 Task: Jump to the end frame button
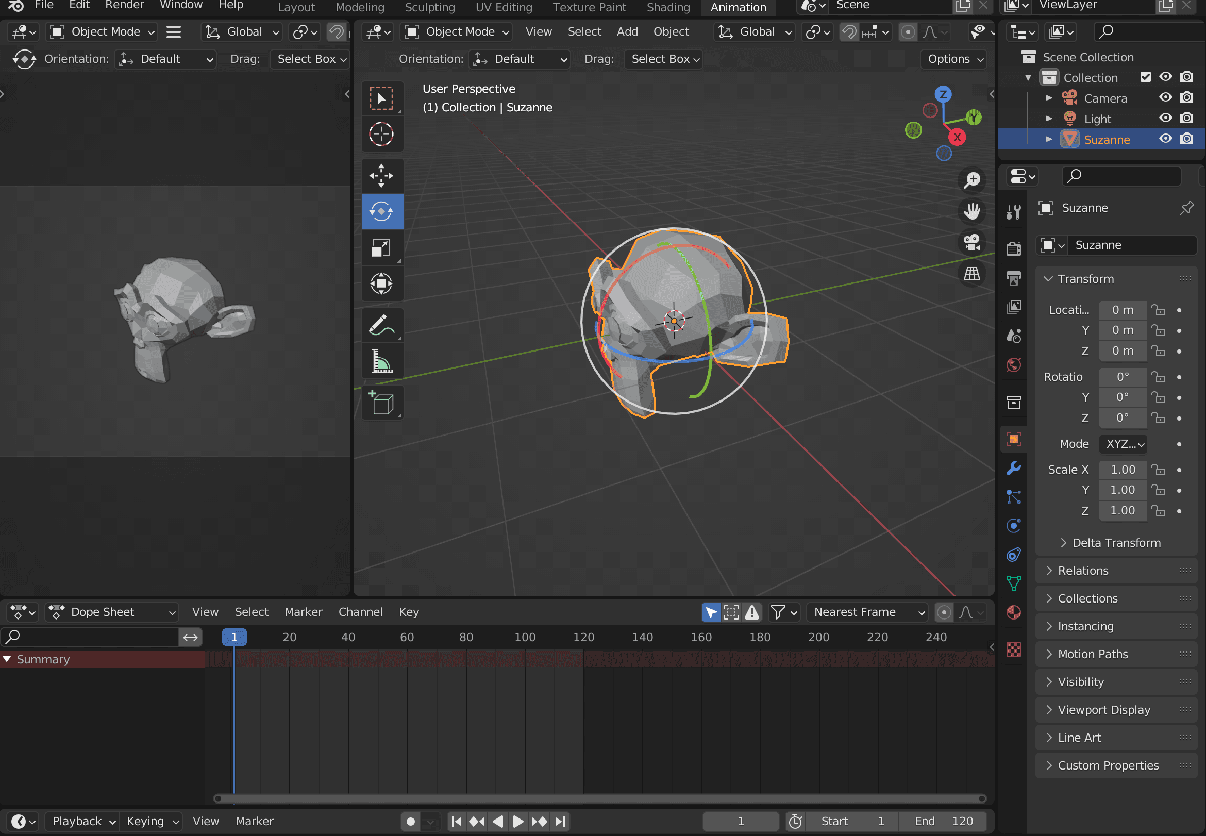coord(560,822)
